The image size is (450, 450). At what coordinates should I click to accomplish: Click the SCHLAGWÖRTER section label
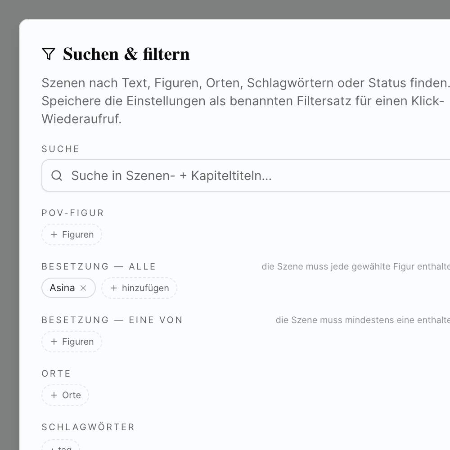pos(88,427)
